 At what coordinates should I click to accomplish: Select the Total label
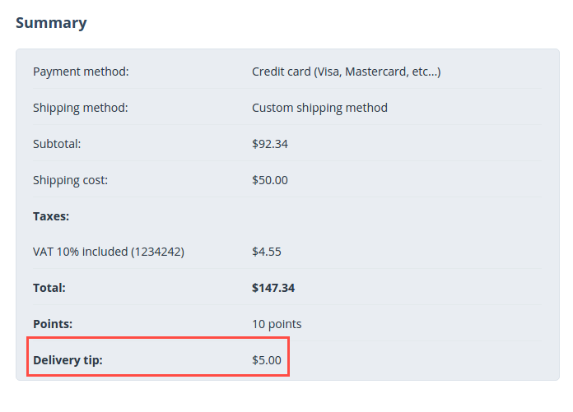pos(49,288)
